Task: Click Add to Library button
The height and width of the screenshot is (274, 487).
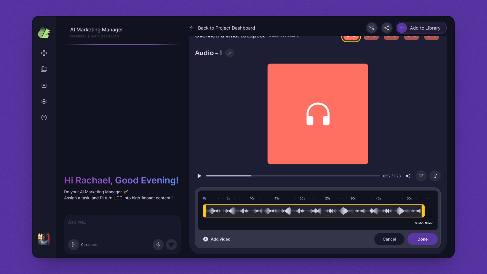Action: [x=421, y=28]
